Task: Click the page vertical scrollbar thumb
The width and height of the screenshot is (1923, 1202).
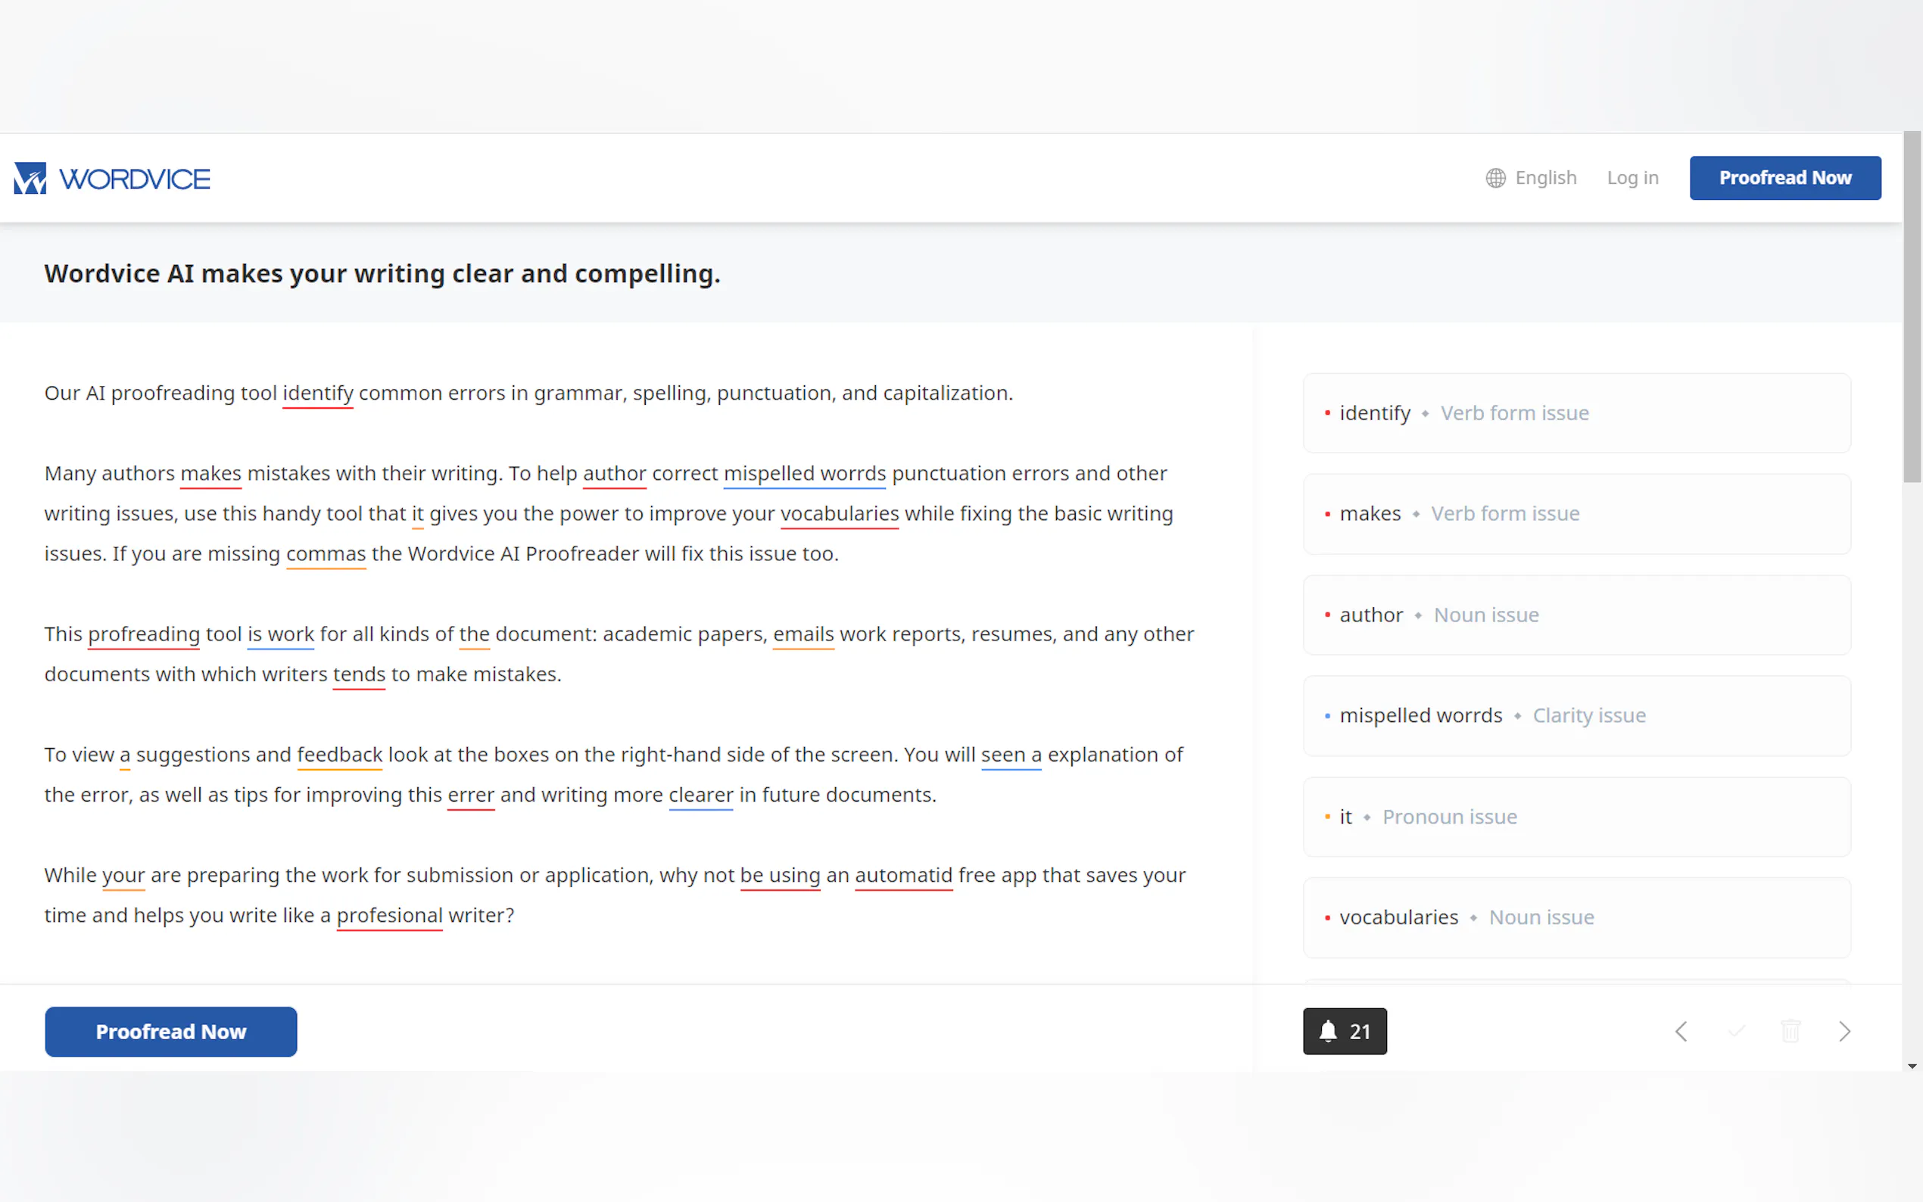Action: coord(1912,306)
